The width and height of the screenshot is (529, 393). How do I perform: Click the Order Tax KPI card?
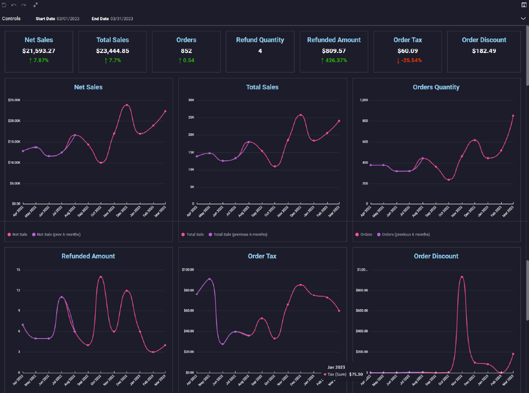click(407, 51)
